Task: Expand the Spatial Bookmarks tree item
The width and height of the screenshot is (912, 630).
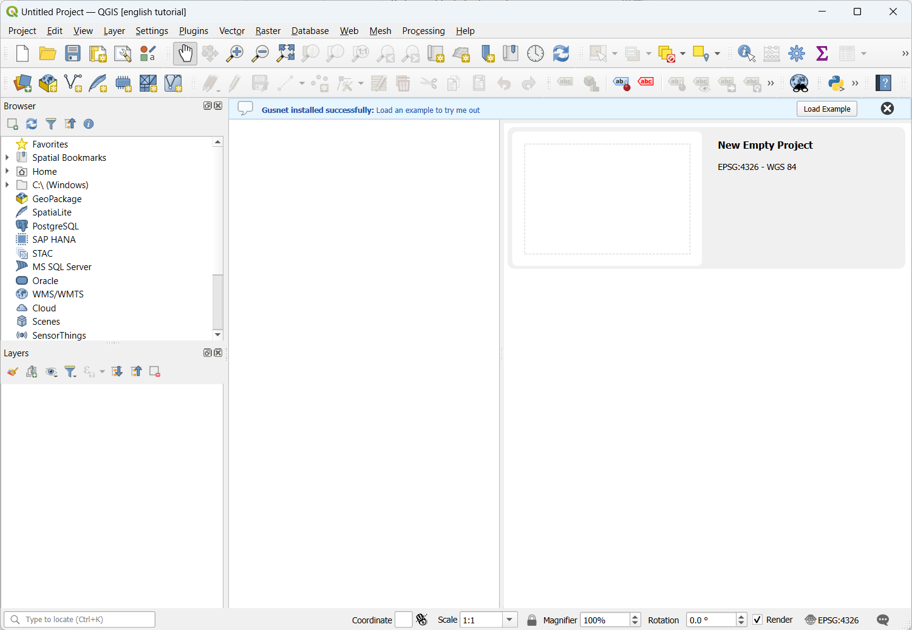Action: click(7, 158)
